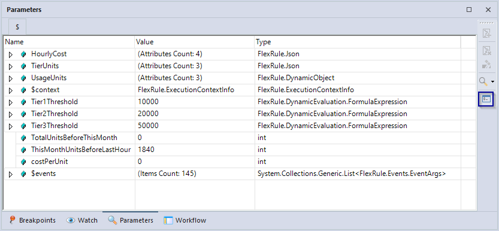This screenshot has height=231, width=499.
Task: Expand the $events list row
Action: 11,174
